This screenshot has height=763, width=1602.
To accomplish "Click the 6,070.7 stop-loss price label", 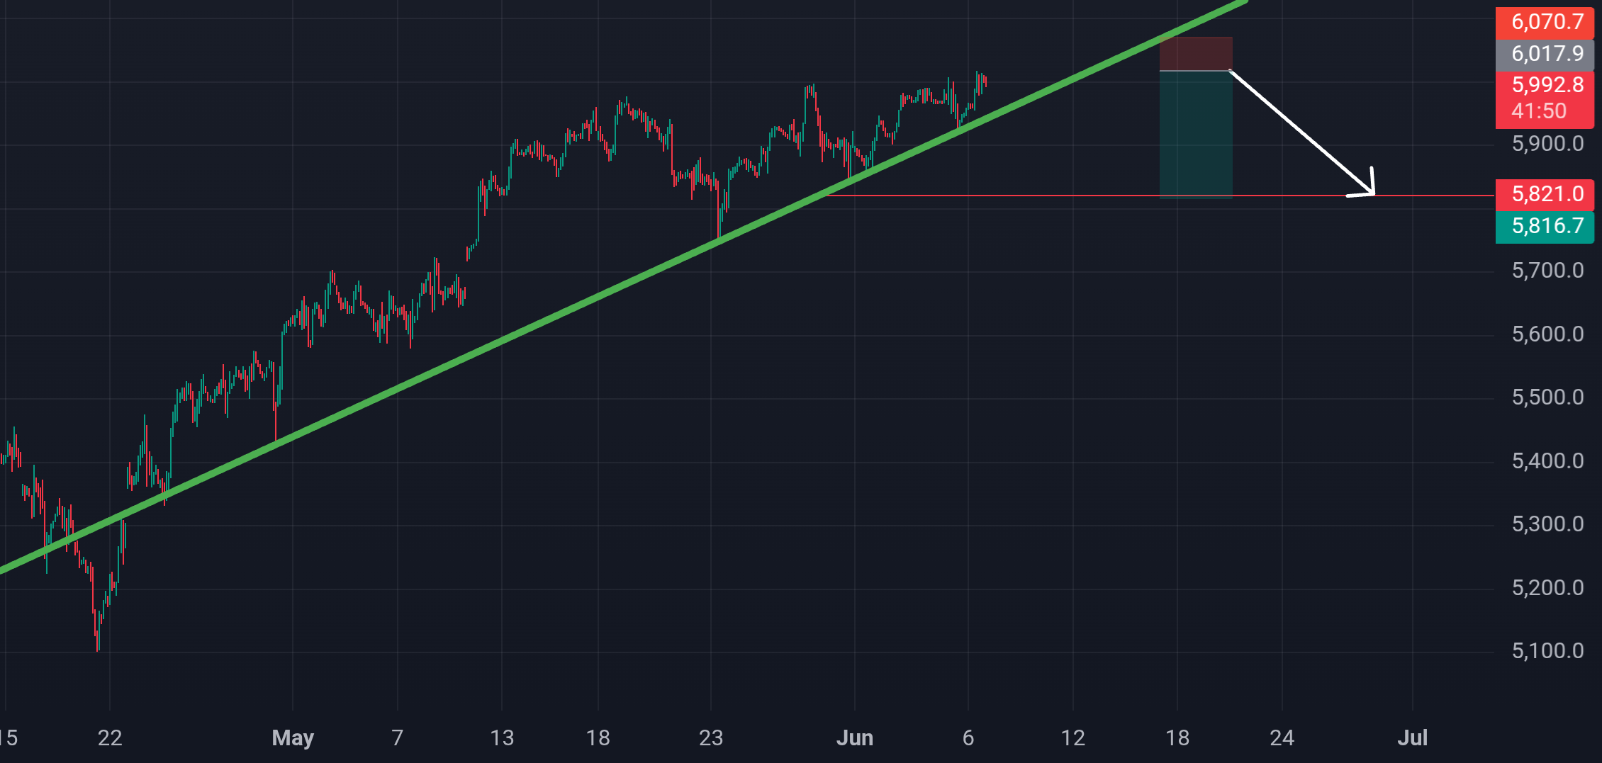I will click(1545, 22).
